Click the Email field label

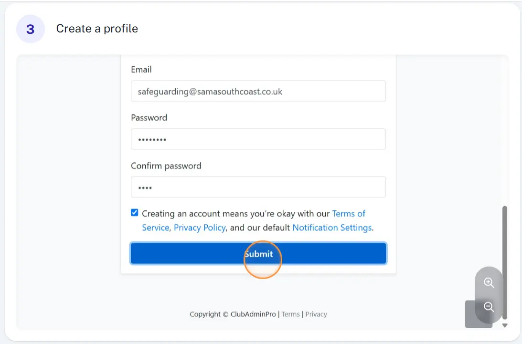click(141, 70)
